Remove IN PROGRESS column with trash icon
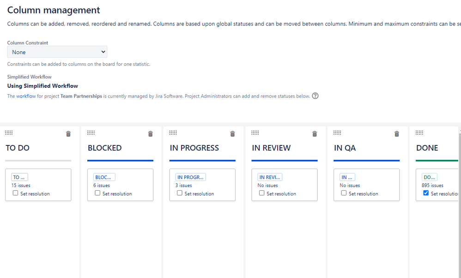This screenshot has height=278, width=461. pyautogui.click(x=232, y=134)
